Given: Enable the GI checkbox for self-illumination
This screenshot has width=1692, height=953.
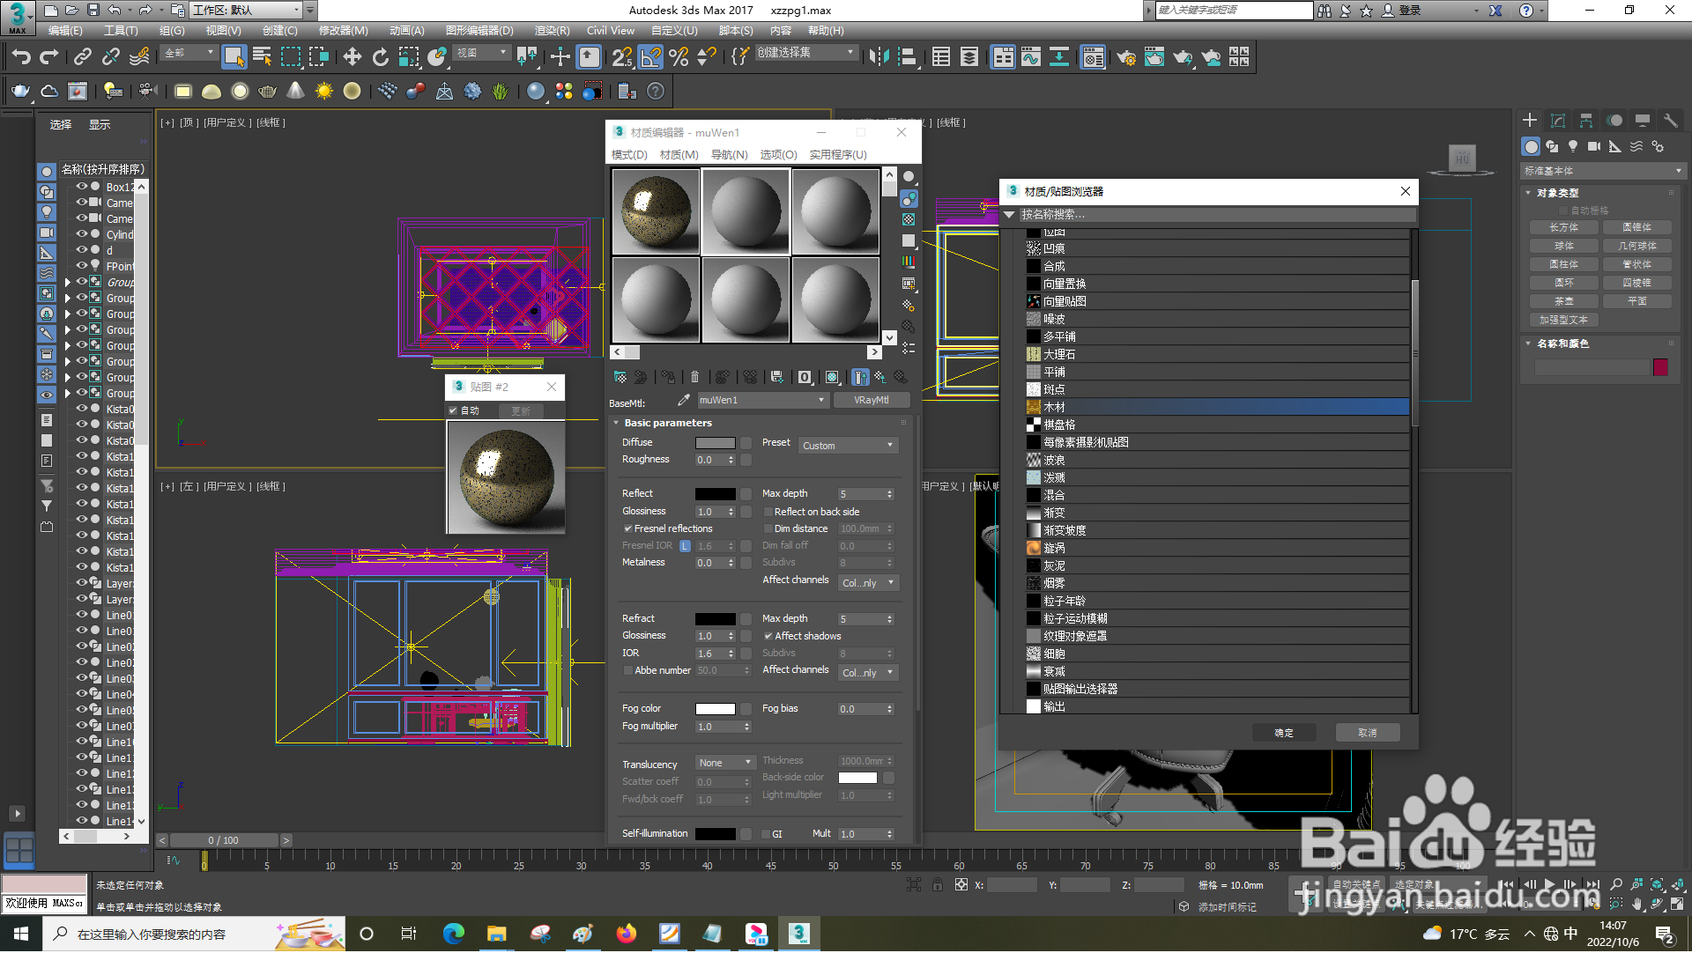Looking at the screenshot, I should [766, 833].
